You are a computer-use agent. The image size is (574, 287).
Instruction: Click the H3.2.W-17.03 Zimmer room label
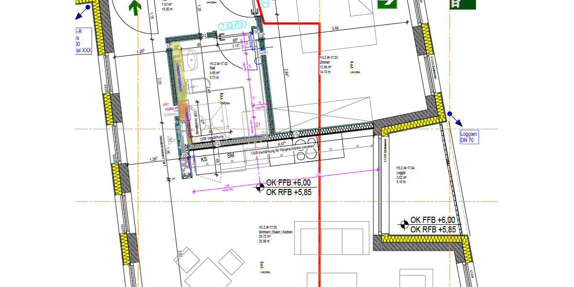330,63
